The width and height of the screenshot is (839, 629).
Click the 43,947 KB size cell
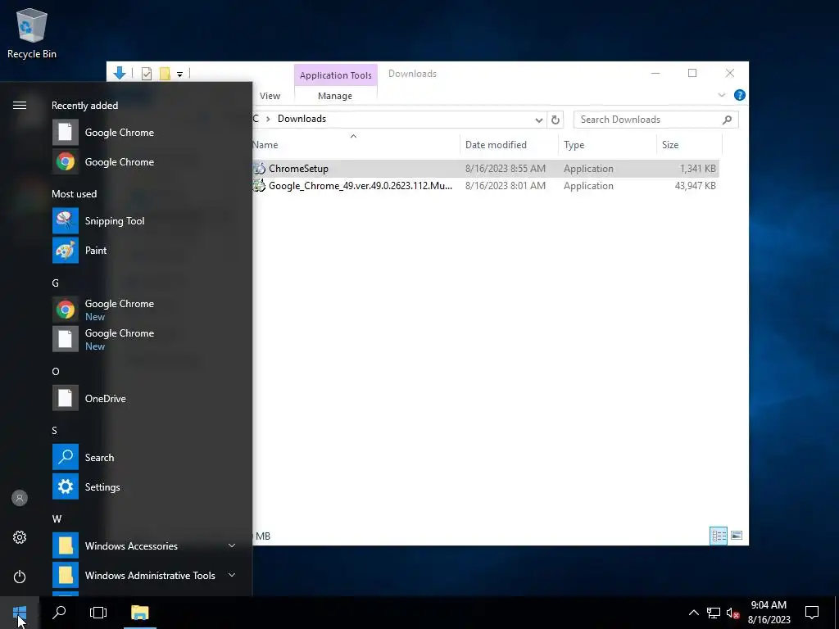[x=695, y=186]
